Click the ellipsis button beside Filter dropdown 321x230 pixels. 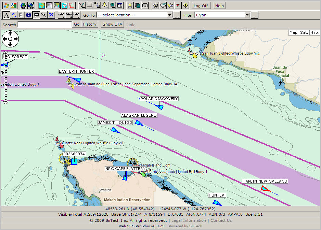[x=255, y=15]
